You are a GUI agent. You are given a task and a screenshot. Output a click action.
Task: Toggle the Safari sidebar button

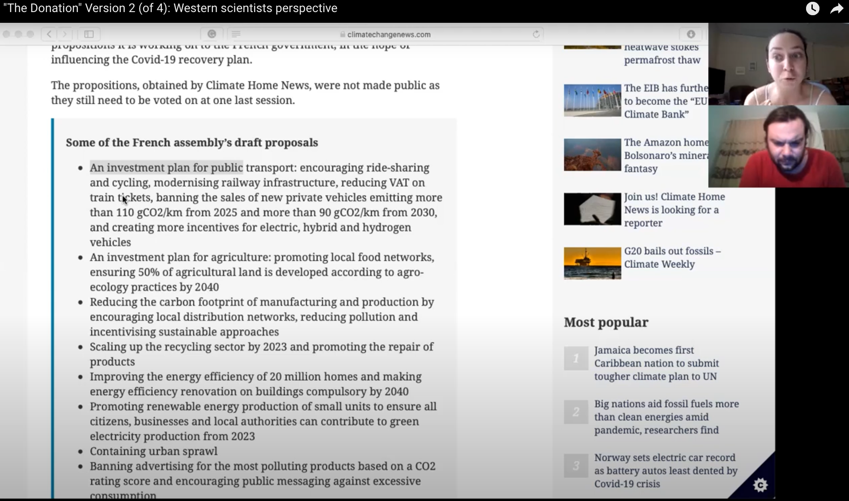tap(89, 34)
